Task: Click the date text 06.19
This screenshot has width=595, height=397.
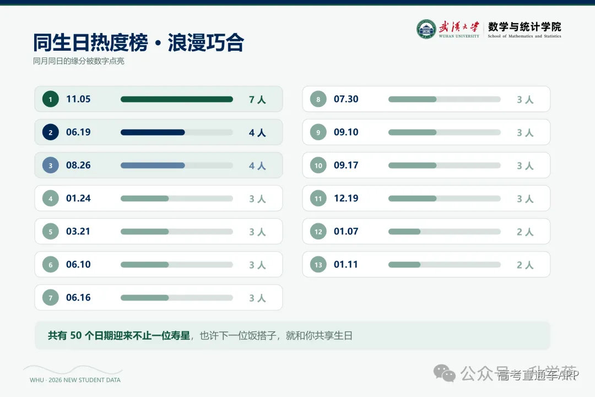Action: 78,132
